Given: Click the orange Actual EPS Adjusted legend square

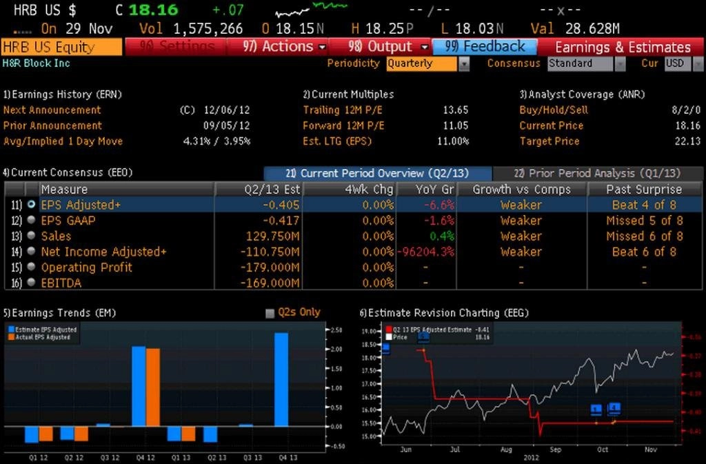Looking at the screenshot, I should point(11,336).
